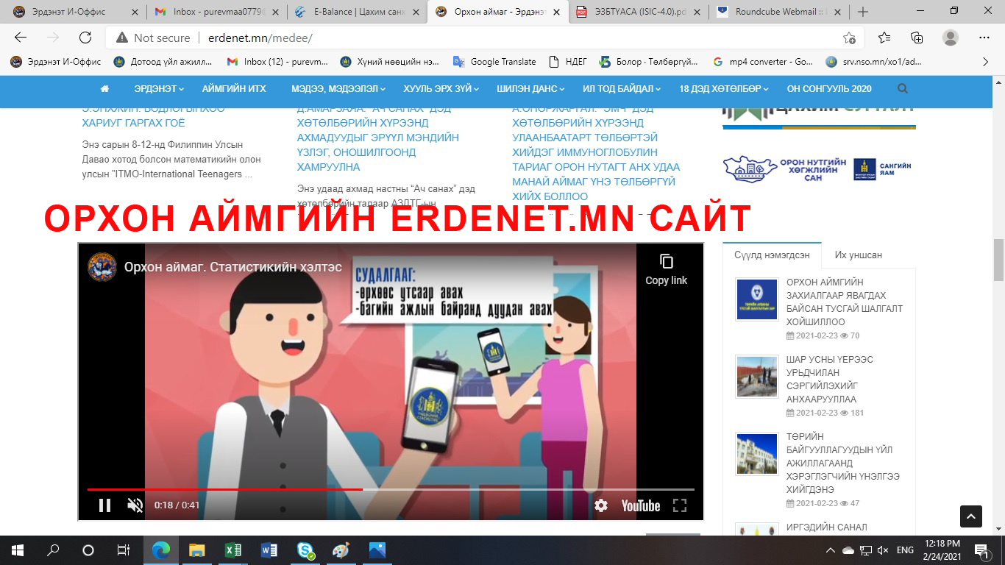The width and height of the screenshot is (1005, 565).
Task: Open YouTube video settings gear
Action: tap(601, 505)
